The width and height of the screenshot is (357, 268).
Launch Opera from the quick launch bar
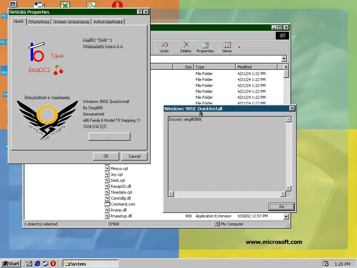pos(53,264)
